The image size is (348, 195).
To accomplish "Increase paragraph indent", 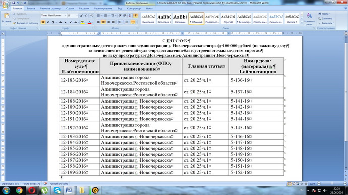I will coord(125,16).
